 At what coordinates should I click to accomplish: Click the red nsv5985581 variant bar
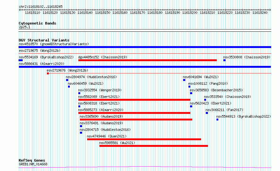(x=154, y=146)
